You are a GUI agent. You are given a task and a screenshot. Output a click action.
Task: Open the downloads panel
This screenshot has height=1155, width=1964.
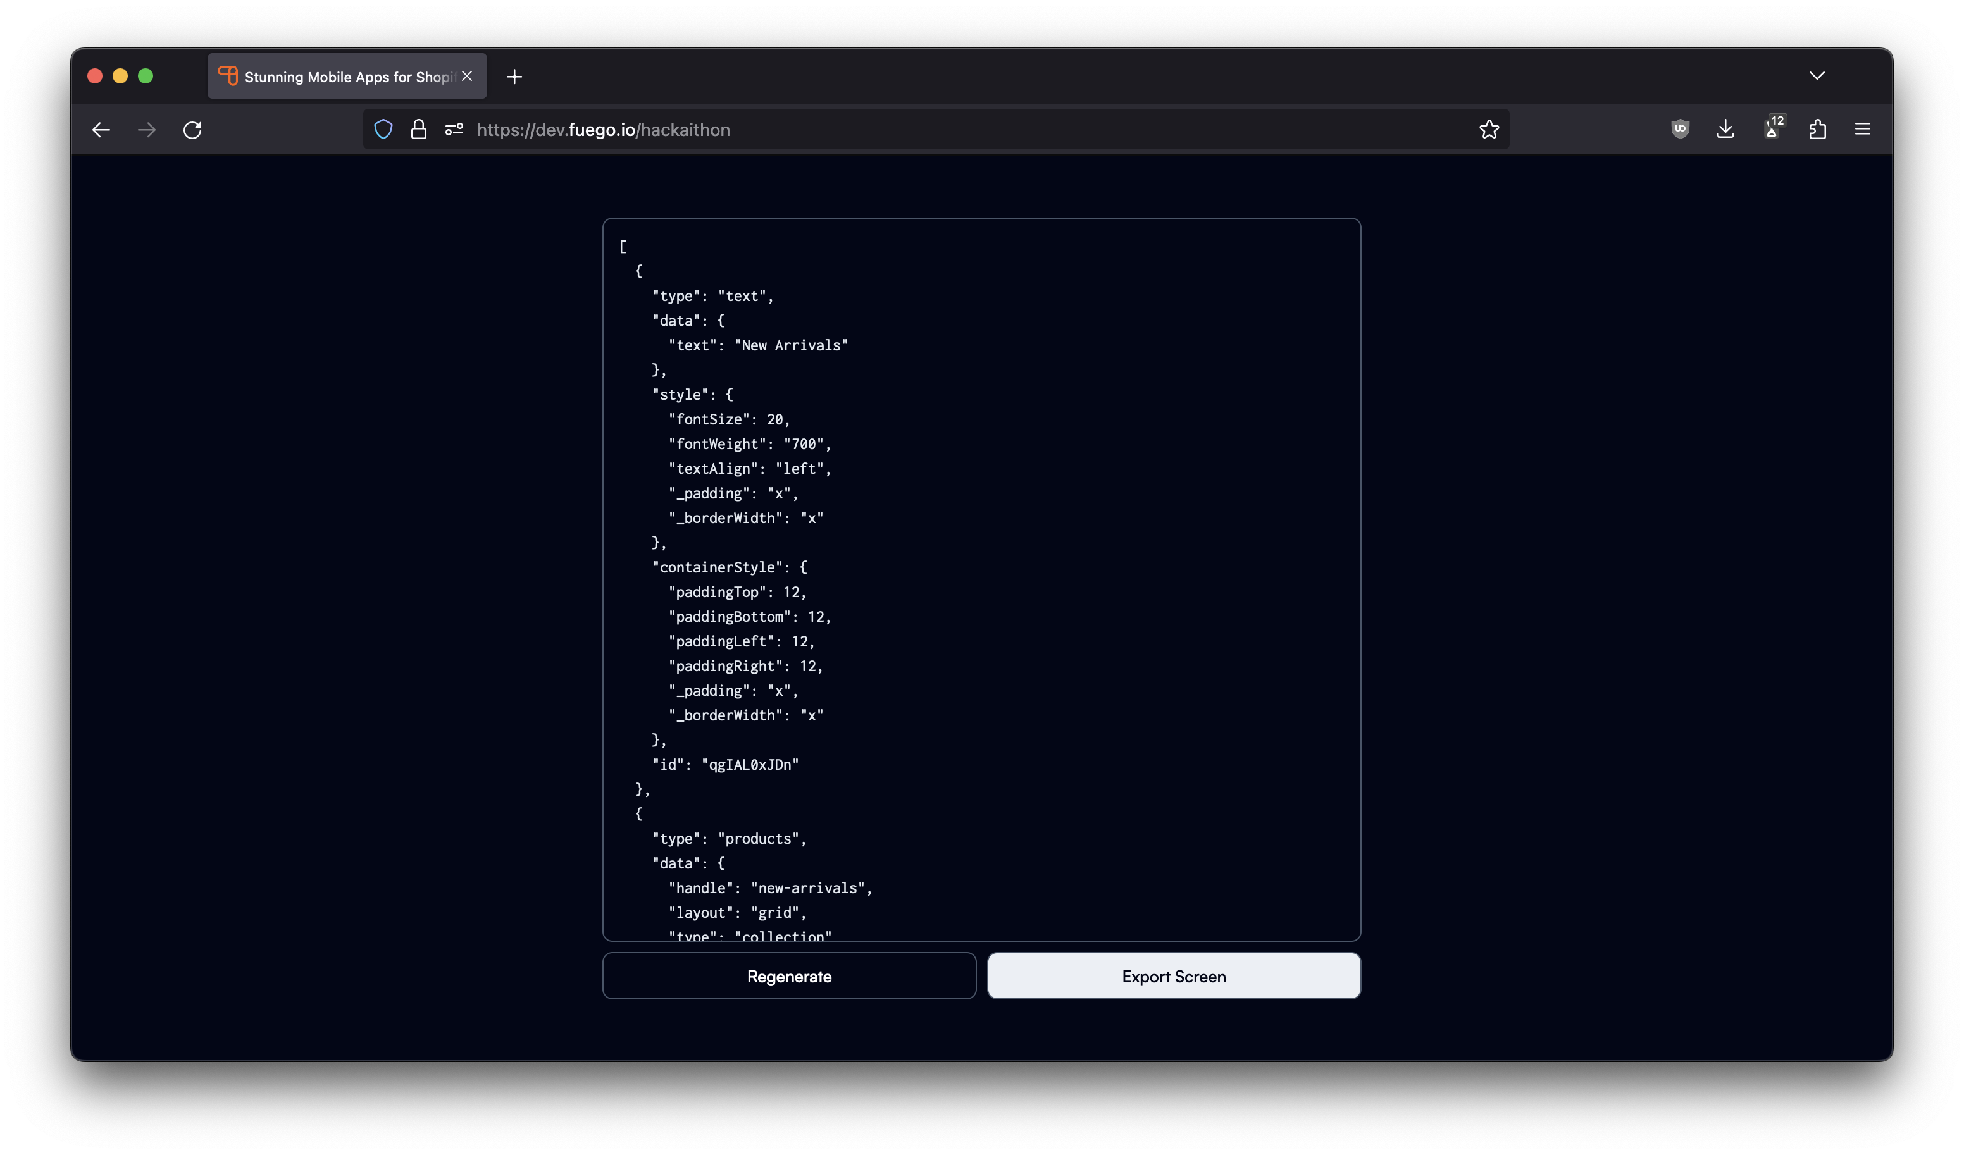click(1725, 130)
